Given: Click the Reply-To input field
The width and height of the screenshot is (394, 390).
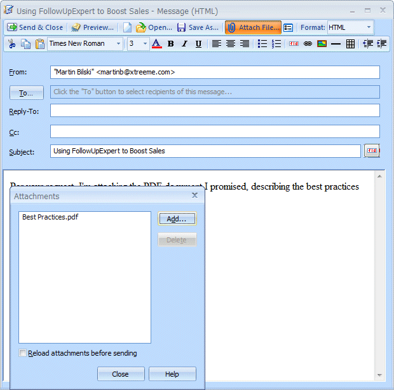Looking at the screenshot, I should pyautogui.click(x=215, y=111).
